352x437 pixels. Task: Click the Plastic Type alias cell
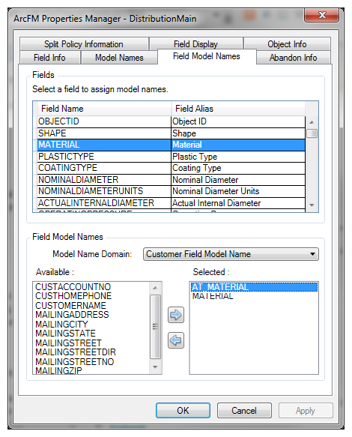point(238,157)
